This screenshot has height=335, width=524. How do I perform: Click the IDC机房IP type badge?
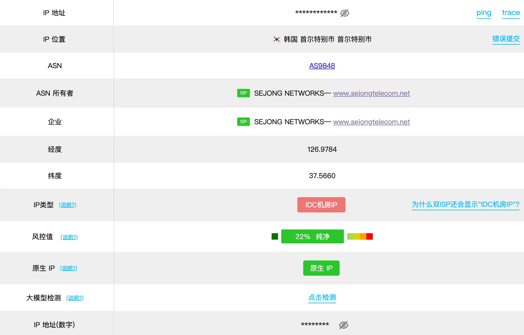pyautogui.click(x=321, y=205)
